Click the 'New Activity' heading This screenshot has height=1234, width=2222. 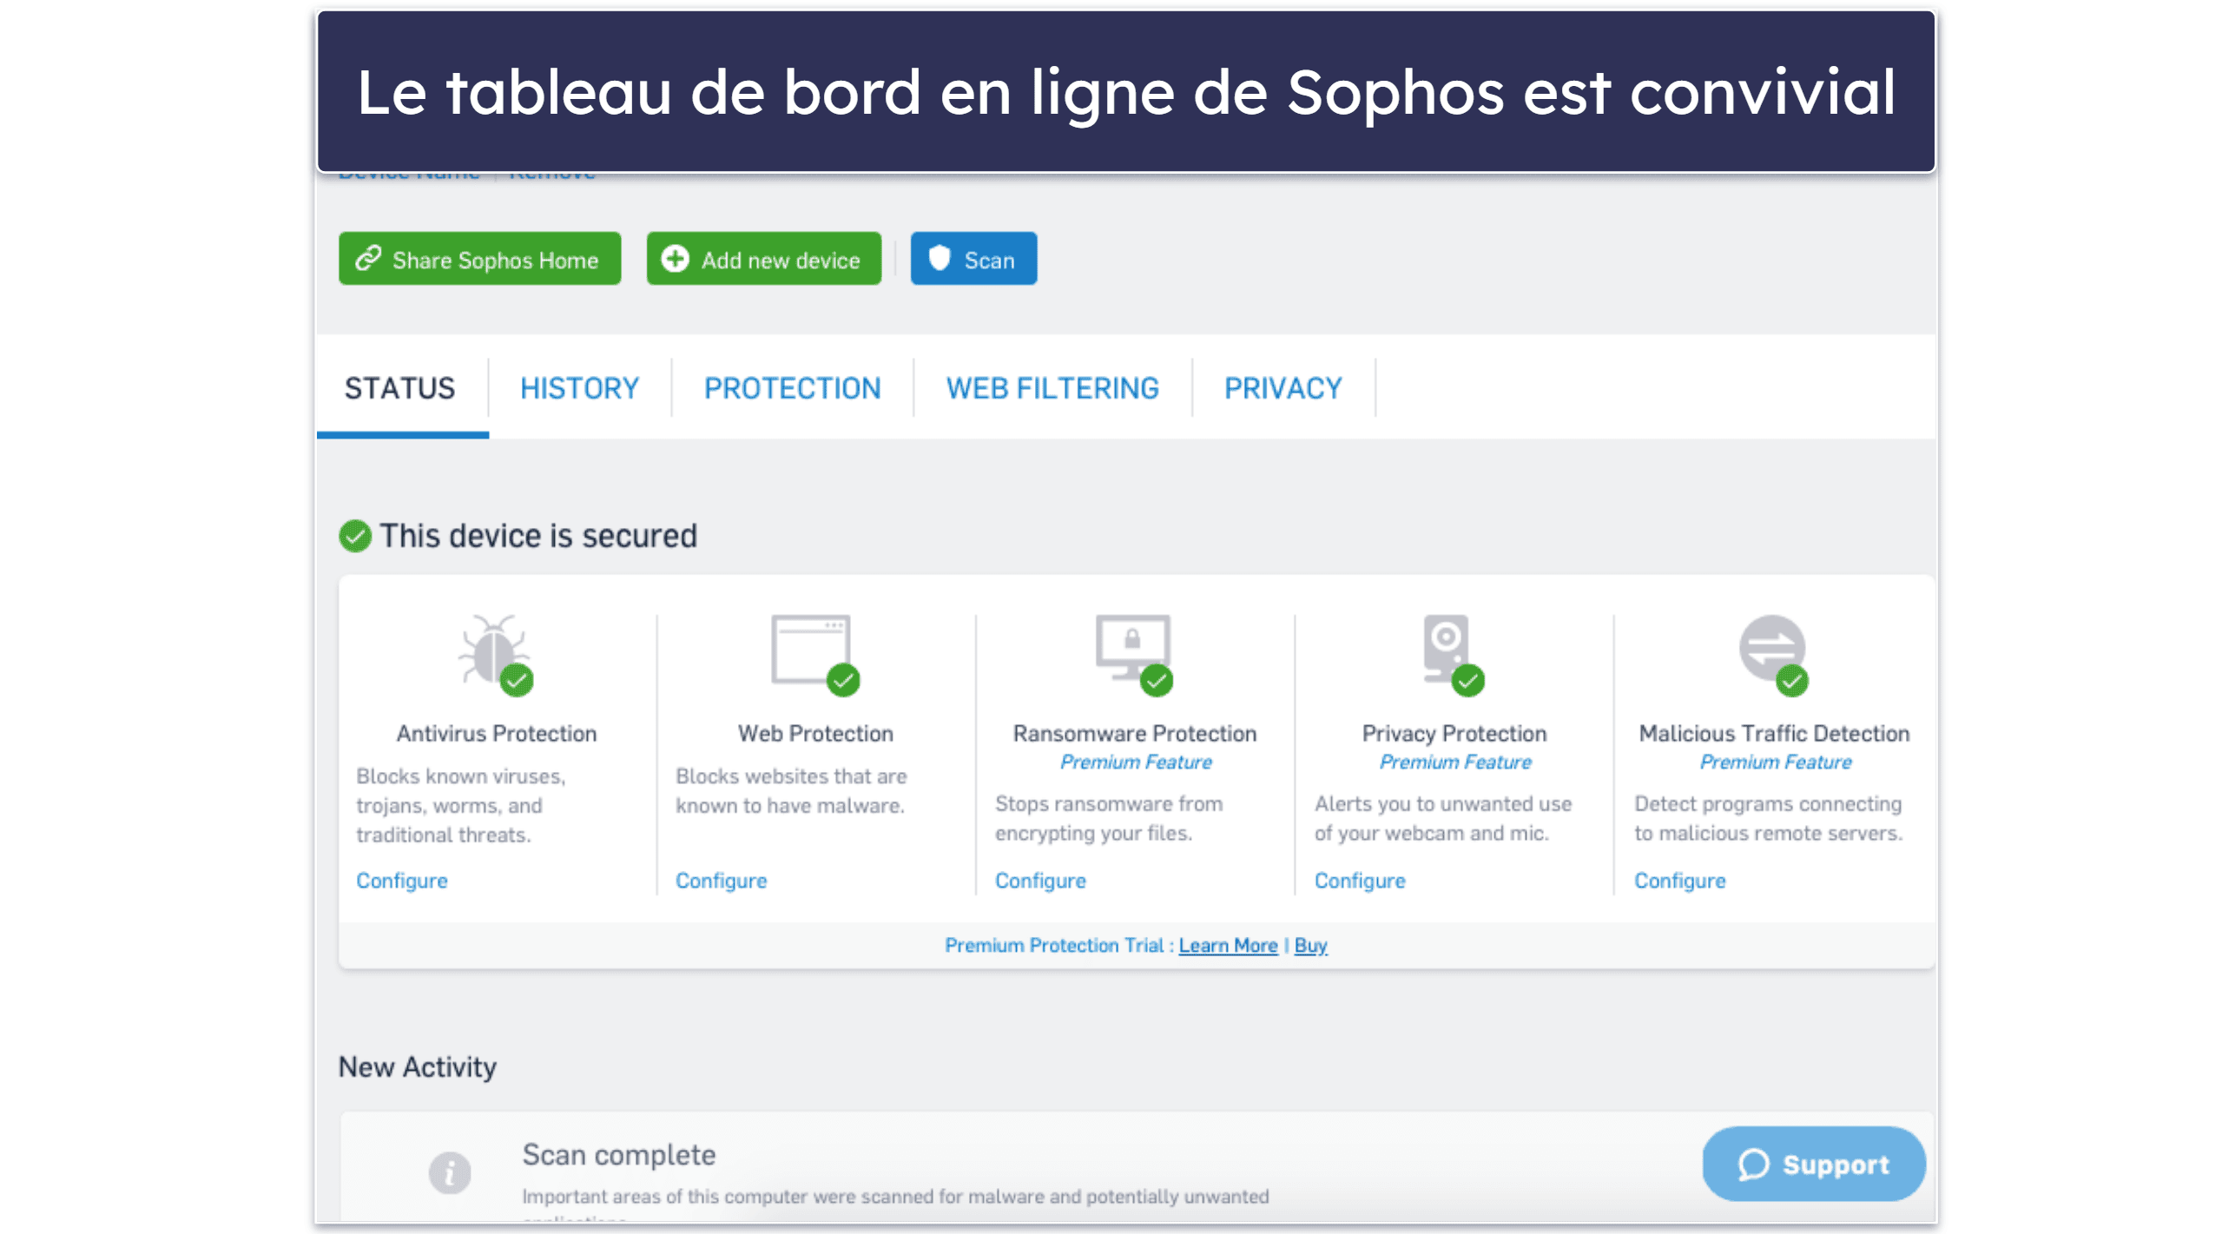(417, 1066)
